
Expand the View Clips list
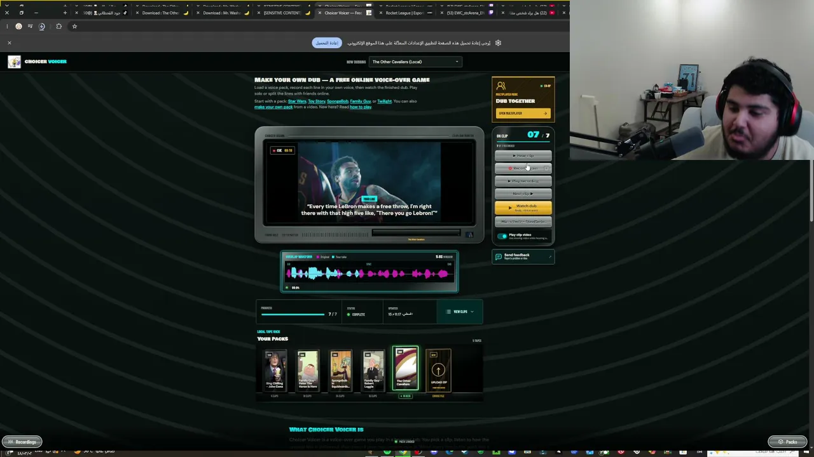pyautogui.click(x=460, y=312)
